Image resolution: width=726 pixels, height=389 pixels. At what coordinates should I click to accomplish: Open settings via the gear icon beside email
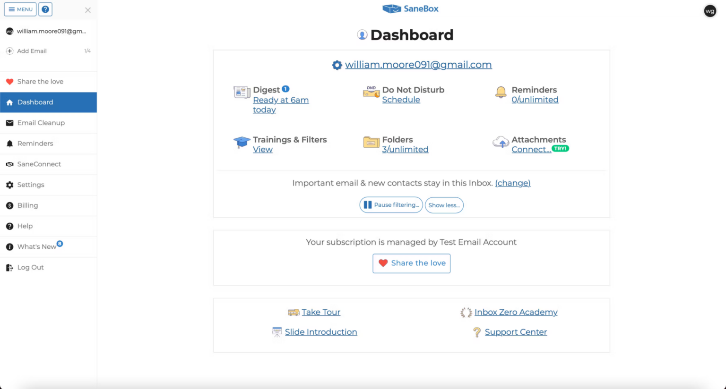[337, 65]
